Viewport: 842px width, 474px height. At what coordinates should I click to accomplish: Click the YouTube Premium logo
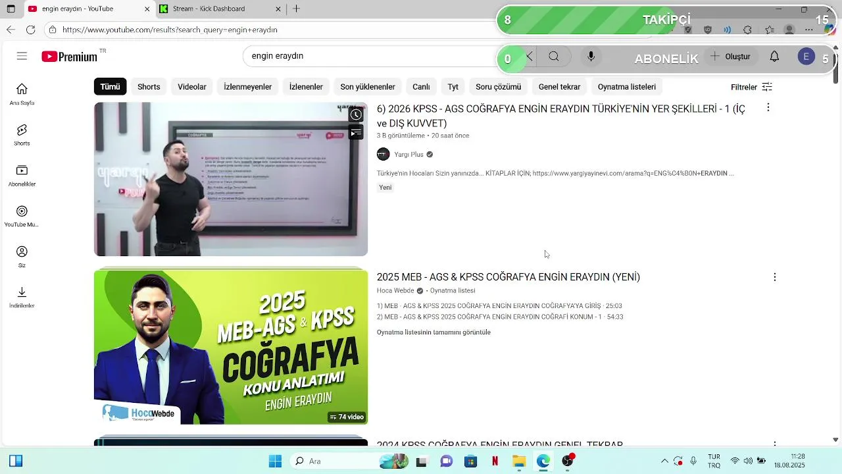click(x=70, y=57)
